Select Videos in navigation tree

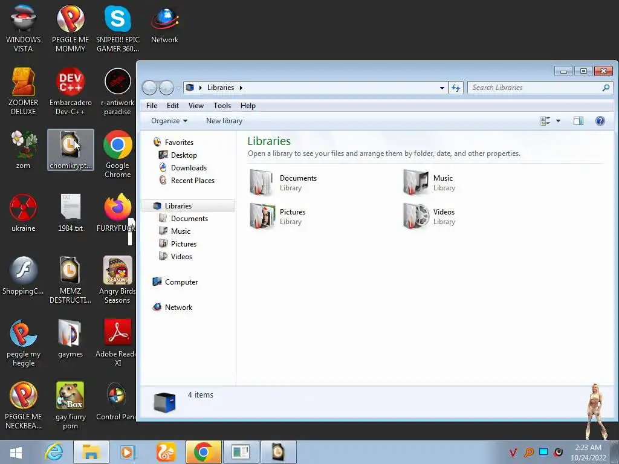pos(176,256)
